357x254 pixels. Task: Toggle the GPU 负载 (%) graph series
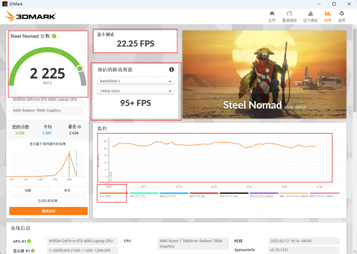click(204, 195)
